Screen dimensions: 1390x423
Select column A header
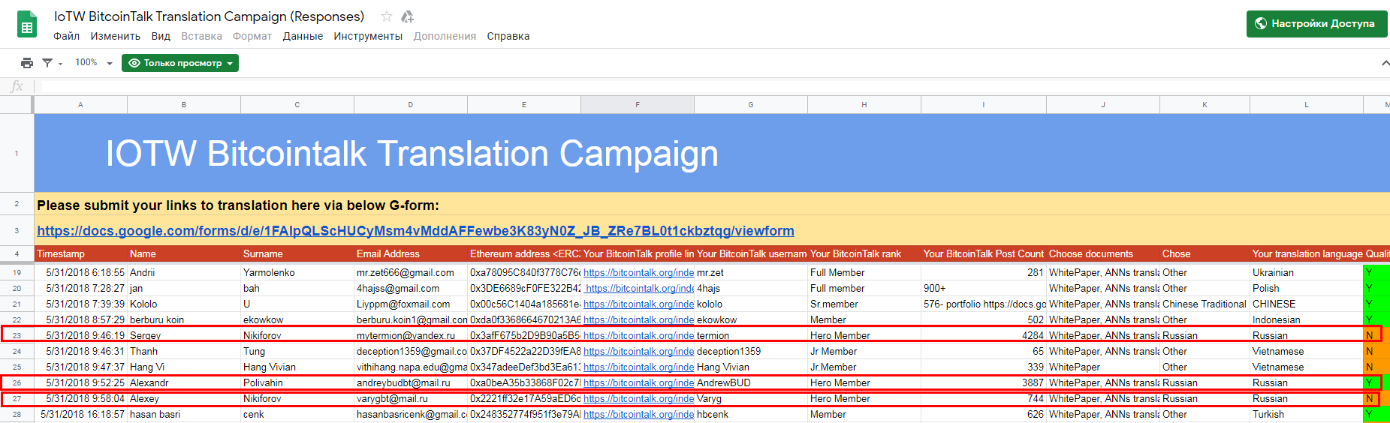[80, 105]
